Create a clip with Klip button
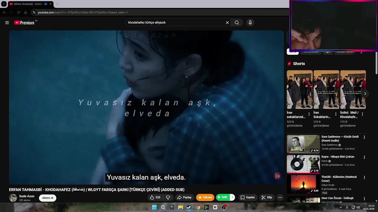The image size is (378, 212). point(267,198)
